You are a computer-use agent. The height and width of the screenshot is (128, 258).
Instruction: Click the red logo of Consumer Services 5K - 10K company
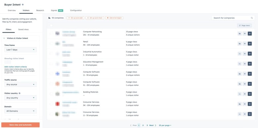point(58,104)
